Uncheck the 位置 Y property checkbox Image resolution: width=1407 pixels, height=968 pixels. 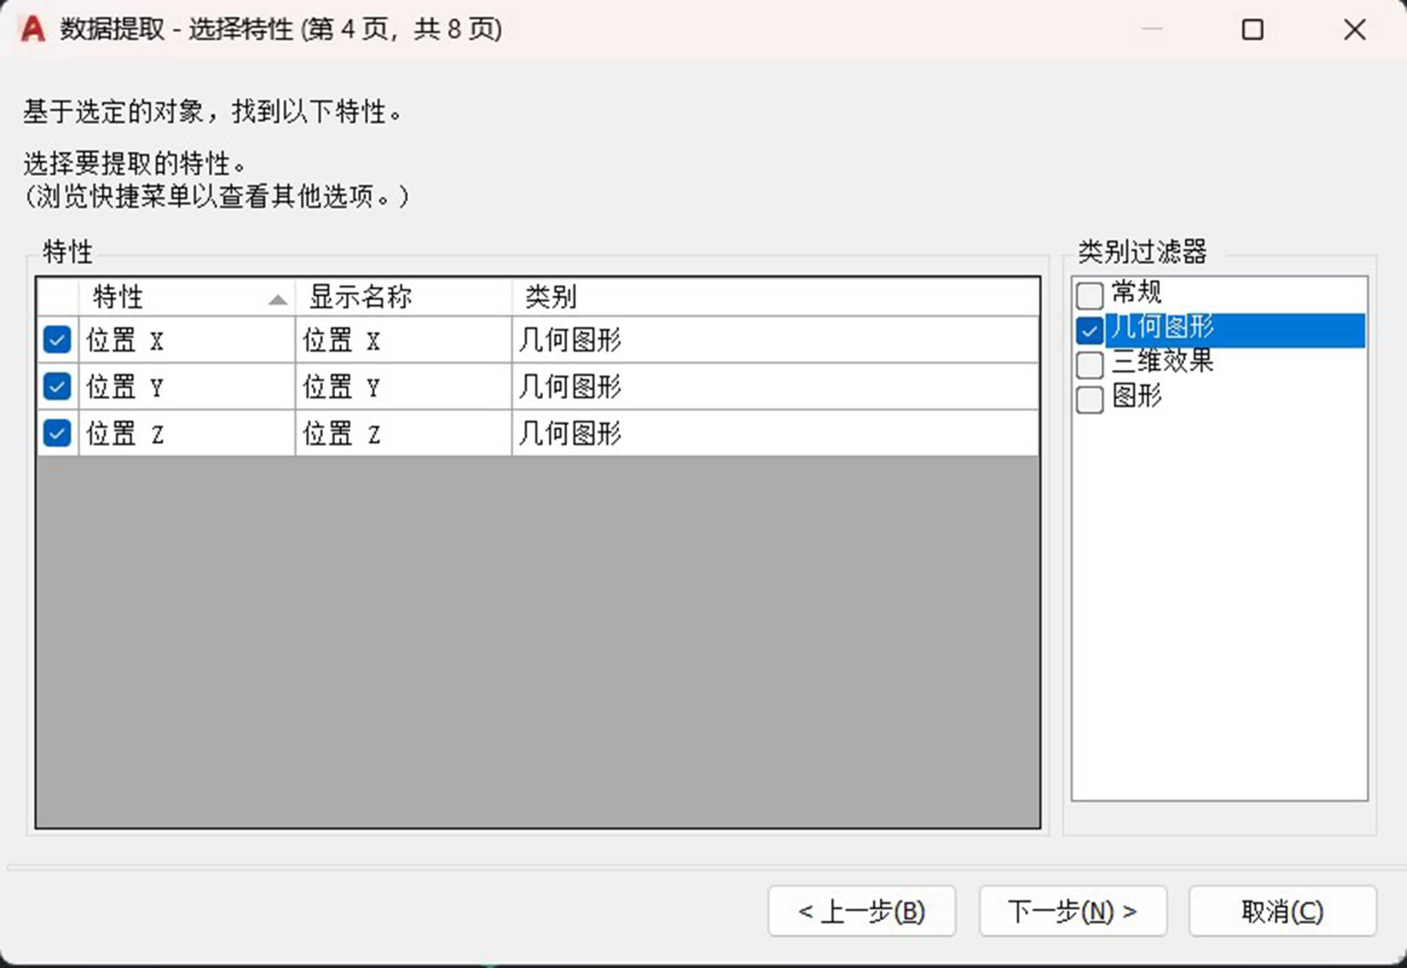(57, 386)
